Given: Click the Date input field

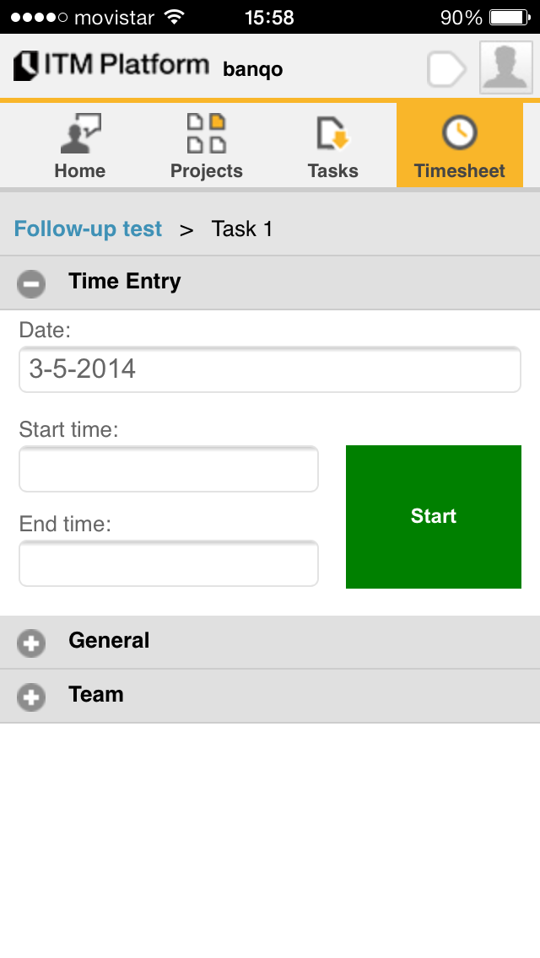Looking at the screenshot, I should (x=270, y=369).
